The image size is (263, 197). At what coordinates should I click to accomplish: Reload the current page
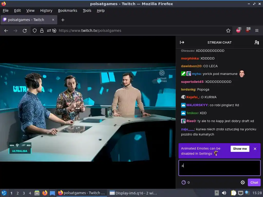click(x=25, y=31)
